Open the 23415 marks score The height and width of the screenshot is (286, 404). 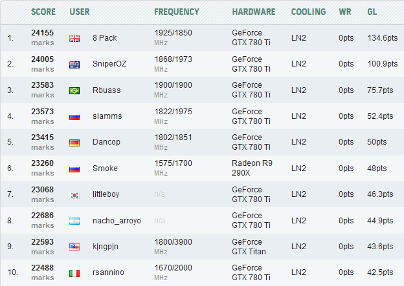coord(43,142)
